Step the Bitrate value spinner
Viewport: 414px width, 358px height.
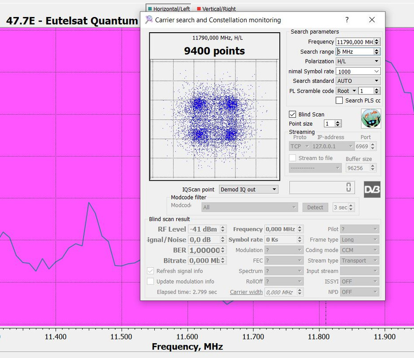coord(223,260)
